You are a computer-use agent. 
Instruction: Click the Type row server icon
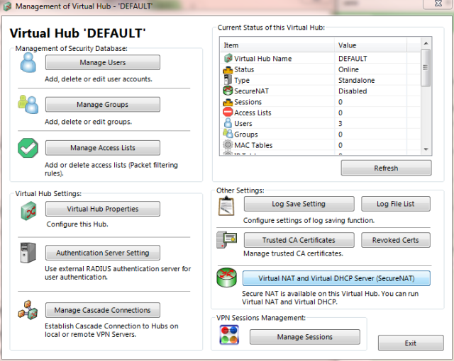click(228, 80)
